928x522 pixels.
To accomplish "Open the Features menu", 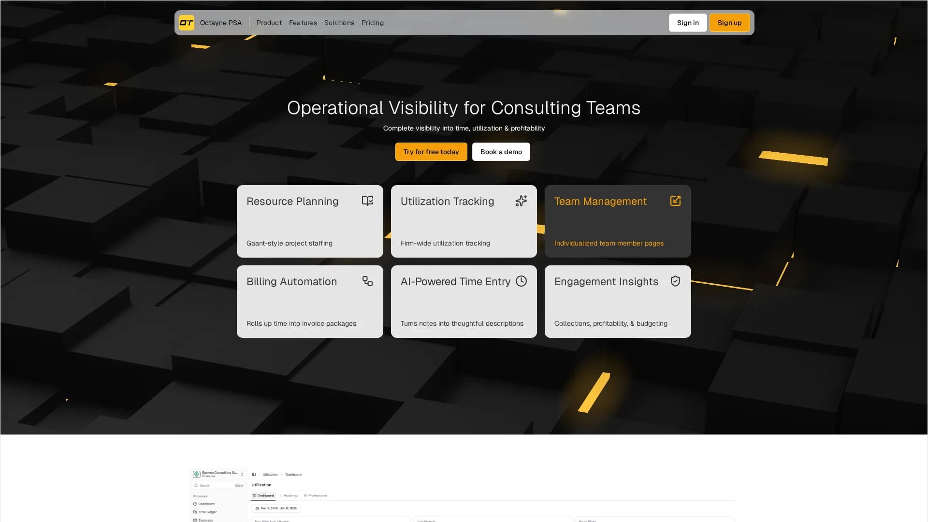I will pyautogui.click(x=303, y=23).
